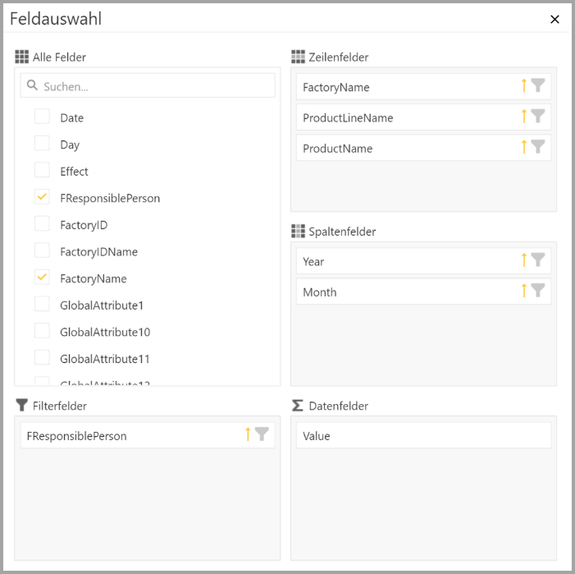The height and width of the screenshot is (574, 575).
Task: Change sort direction of Year column field
Action: pos(524,260)
